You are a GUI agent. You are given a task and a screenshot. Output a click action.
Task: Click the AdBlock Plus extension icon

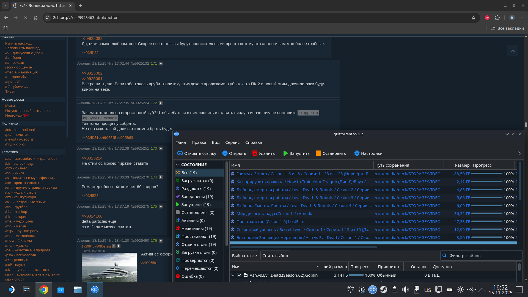(x=487, y=18)
